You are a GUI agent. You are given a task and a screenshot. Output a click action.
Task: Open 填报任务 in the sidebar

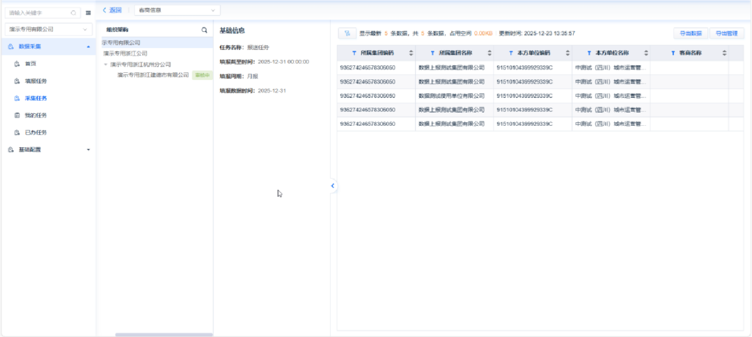(36, 81)
